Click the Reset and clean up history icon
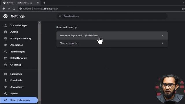 [x=5, y=100]
